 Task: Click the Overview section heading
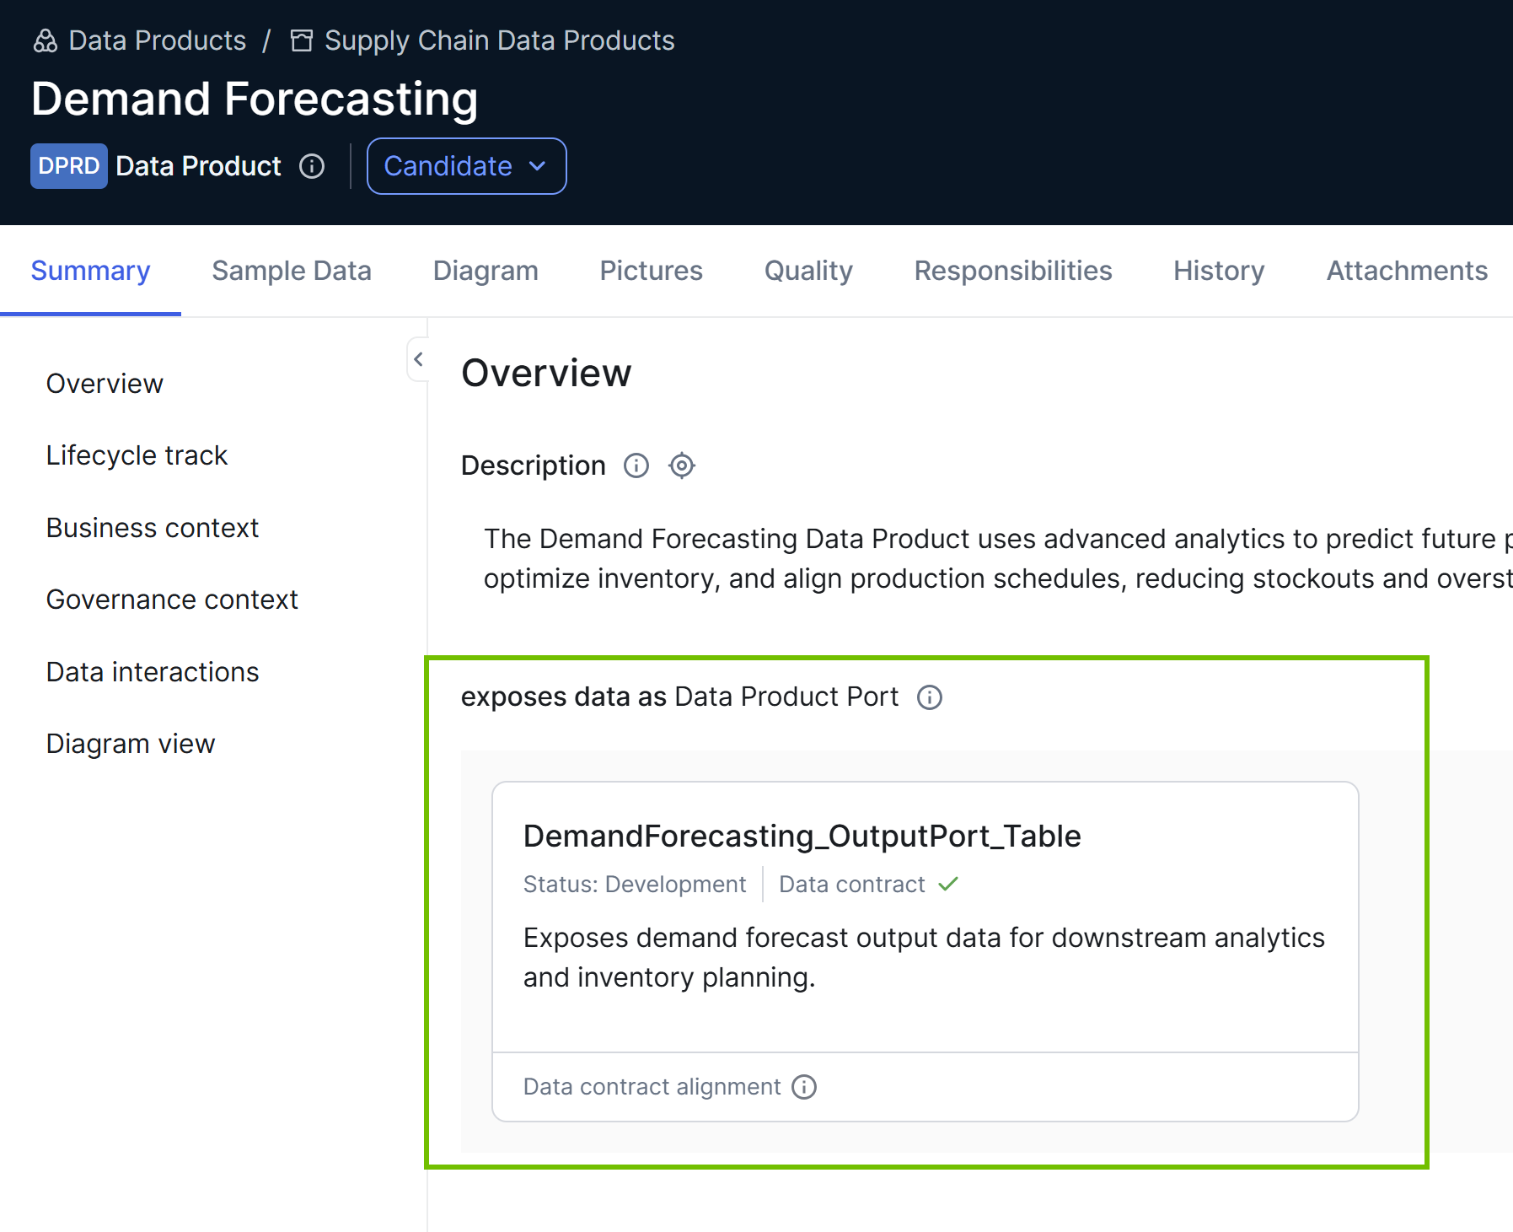[x=546, y=373]
